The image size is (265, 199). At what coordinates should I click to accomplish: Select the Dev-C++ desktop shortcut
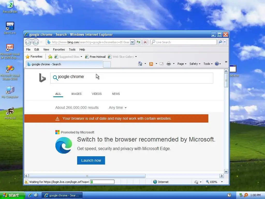click(x=10, y=28)
